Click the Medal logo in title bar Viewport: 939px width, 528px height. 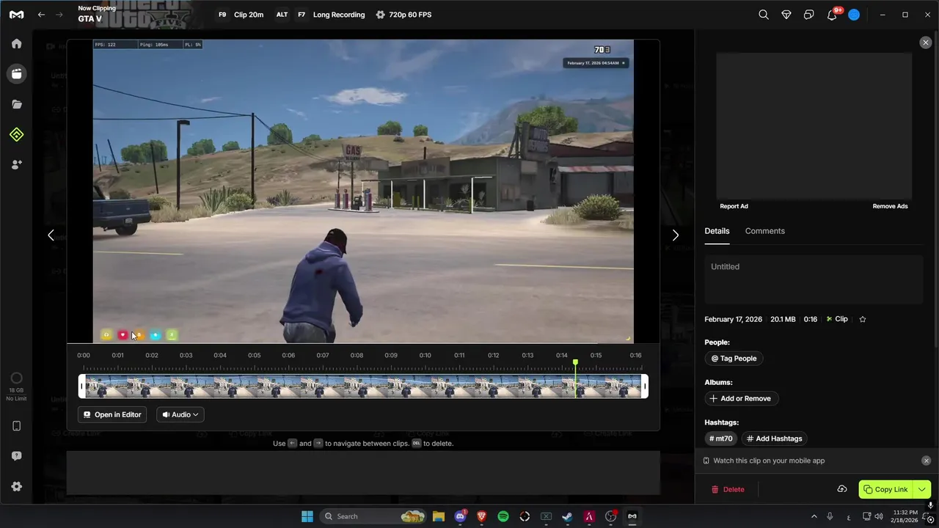pos(16,15)
